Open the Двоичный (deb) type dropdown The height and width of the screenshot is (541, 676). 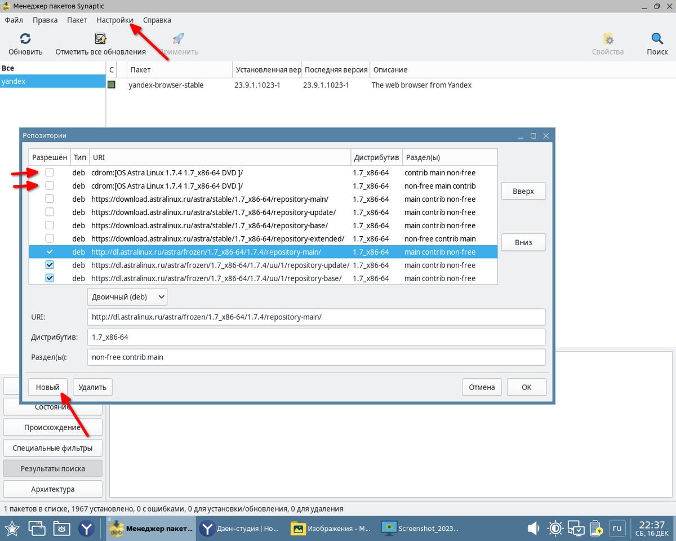(127, 296)
